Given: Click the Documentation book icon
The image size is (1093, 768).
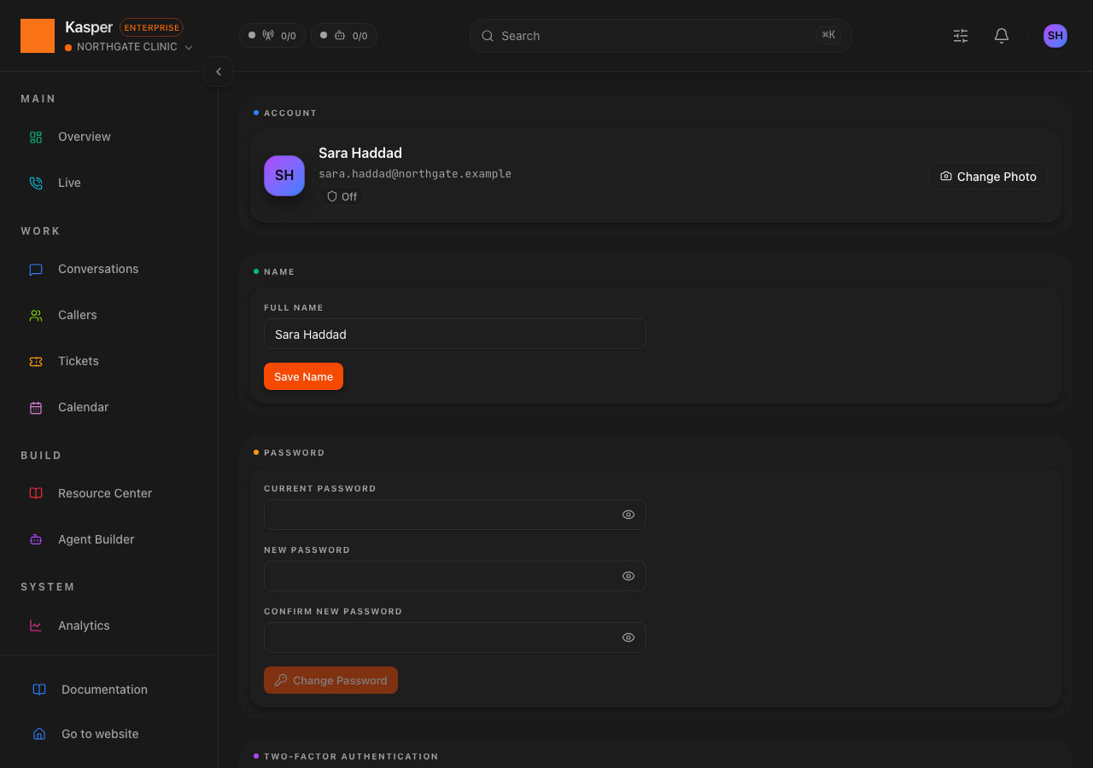Looking at the screenshot, I should coord(39,689).
